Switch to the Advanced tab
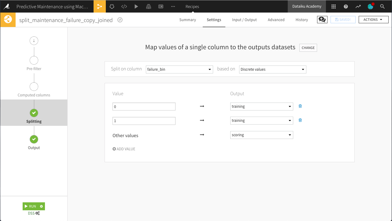The width and height of the screenshot is (392, 221). (276, 20)
